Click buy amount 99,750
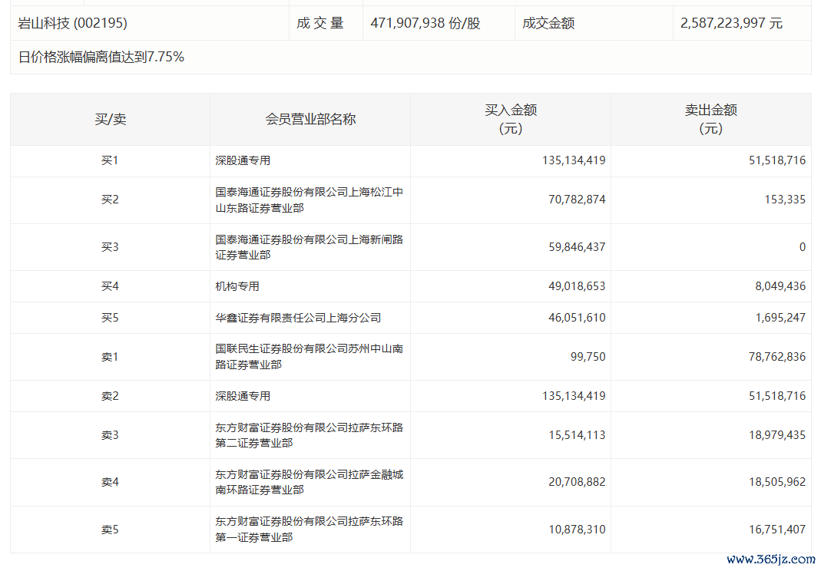821x571 pixels. point(588,357)
